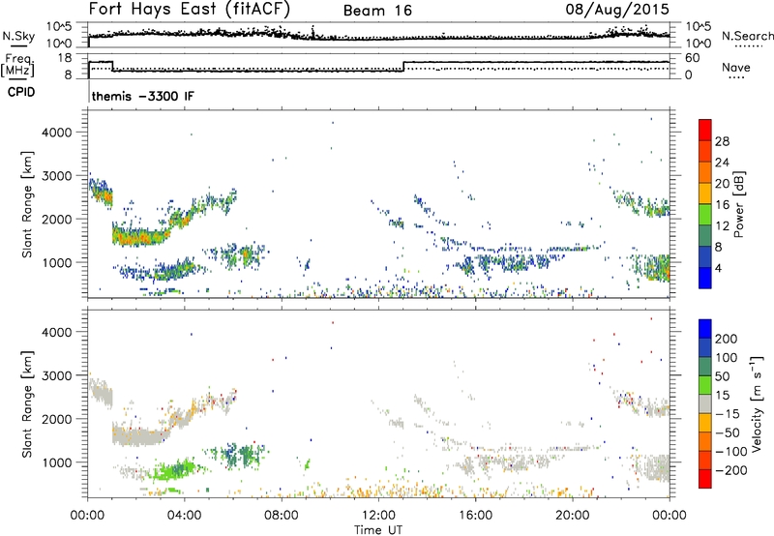Viewport: 774px width, 536px height.
Task: Click the "08:00" time tick label
Action: coord(282,516)
